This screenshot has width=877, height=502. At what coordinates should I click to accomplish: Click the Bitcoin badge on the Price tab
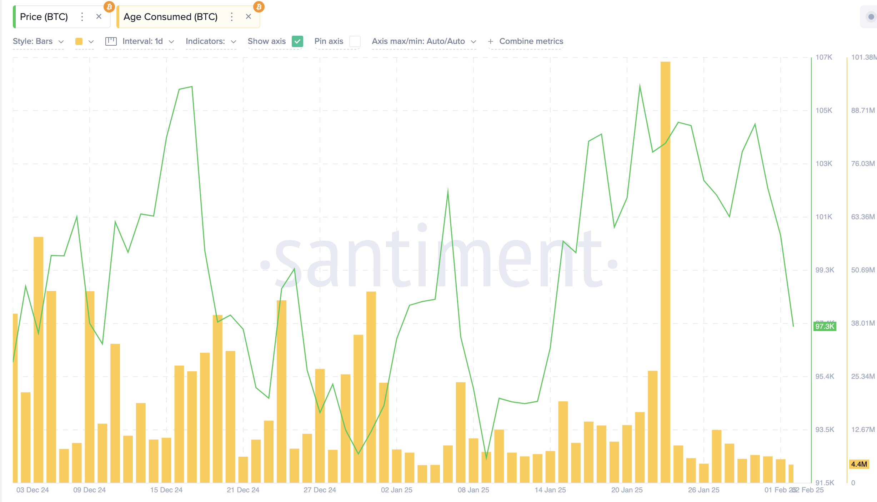[109, 6]
